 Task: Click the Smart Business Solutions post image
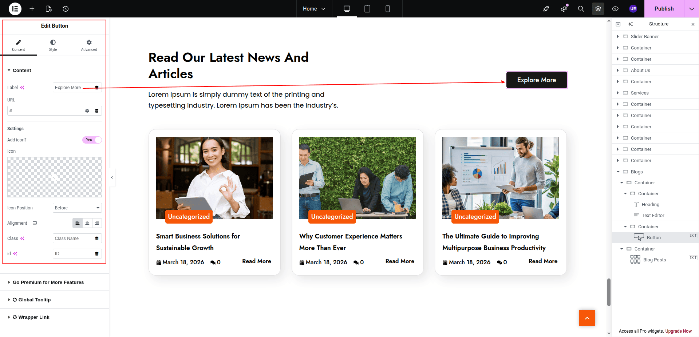(x=214, y=178)
